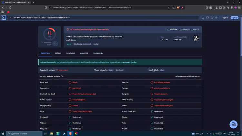Open a new browser tab with plus button
The height and width of the screenshot is (136, 242).
coord(34,3)
